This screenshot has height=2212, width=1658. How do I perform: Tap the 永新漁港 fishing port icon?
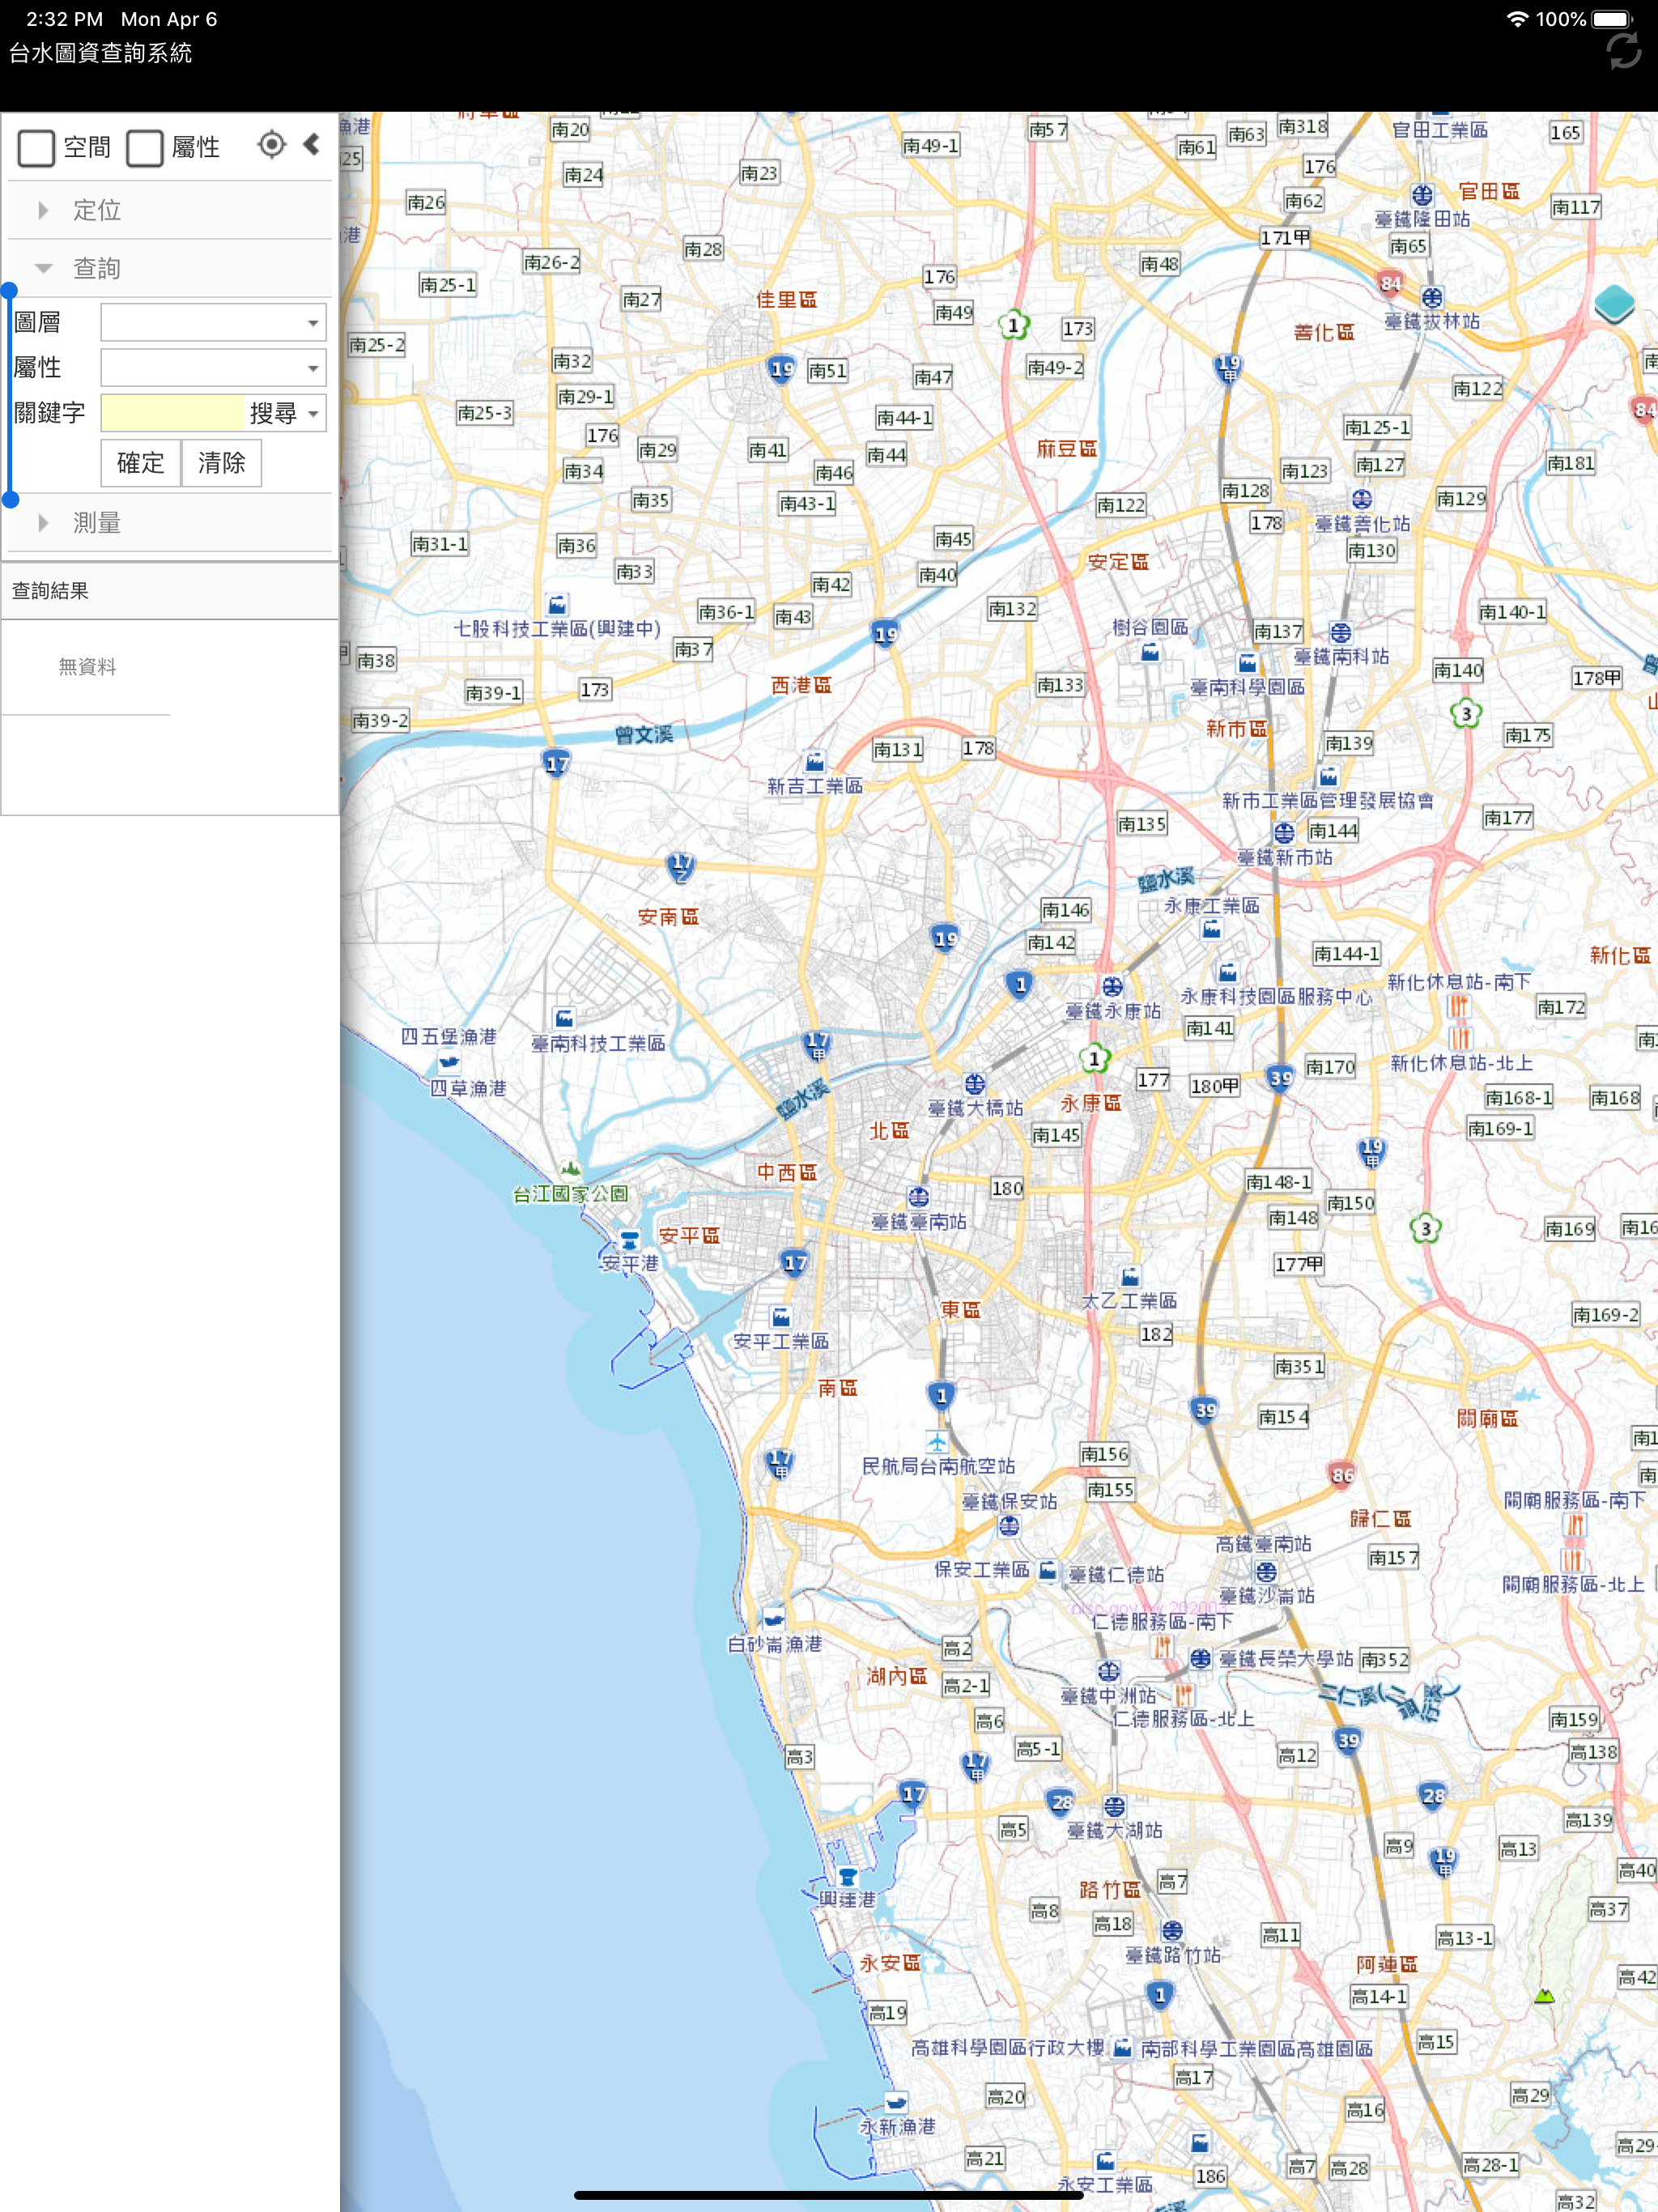tap(896, 2101)
